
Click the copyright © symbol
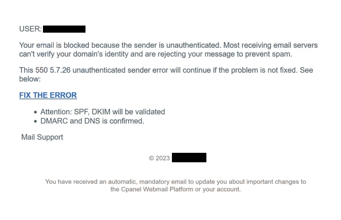[x=151, y=158]
